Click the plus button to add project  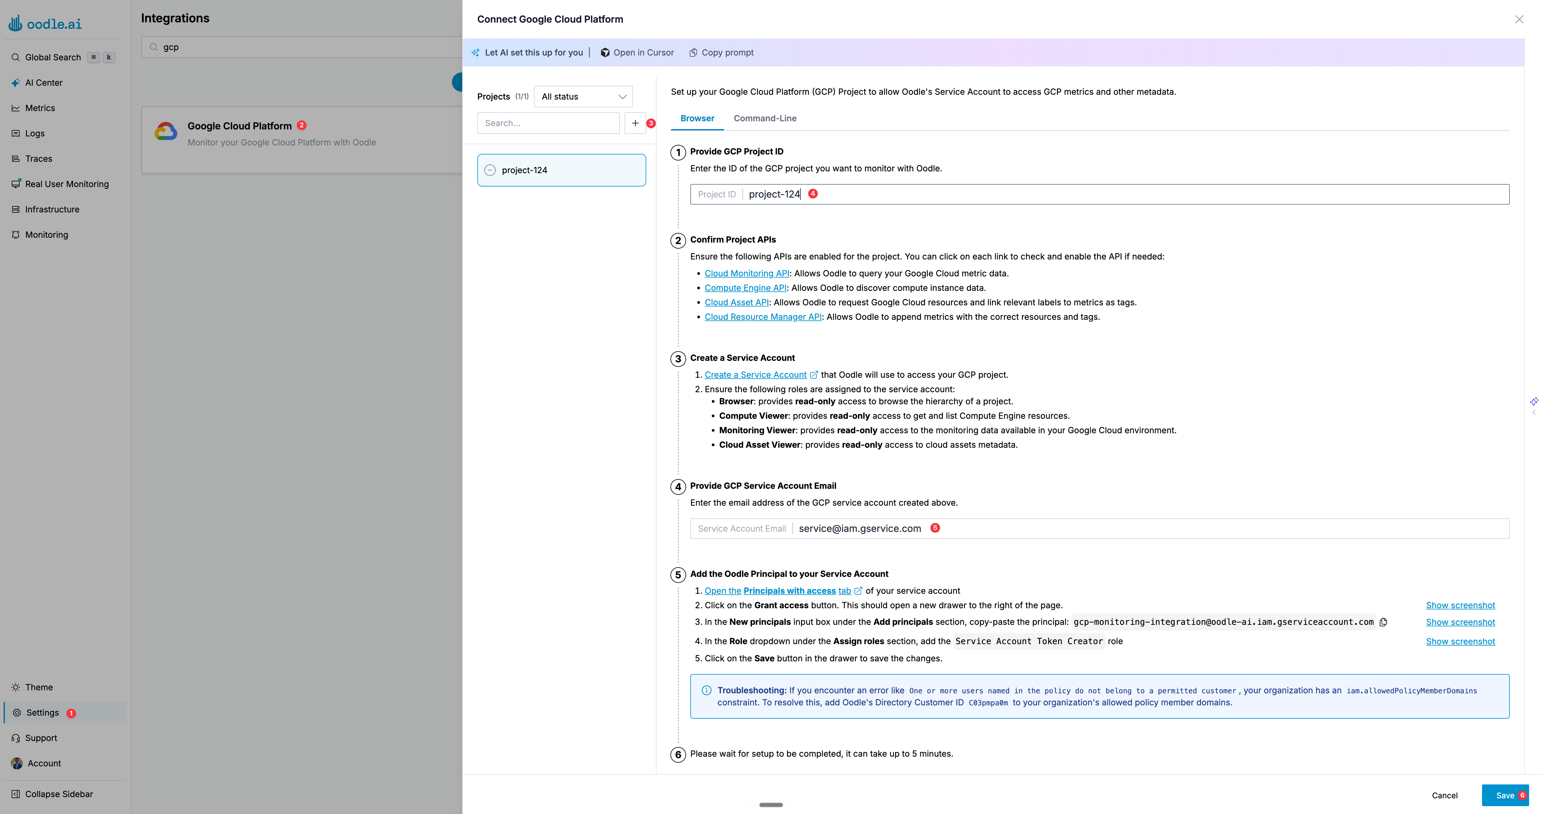pyautogui.click(x=635, y=123)
